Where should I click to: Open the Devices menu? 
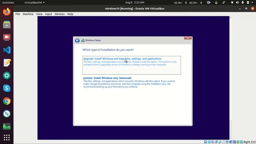60,14
